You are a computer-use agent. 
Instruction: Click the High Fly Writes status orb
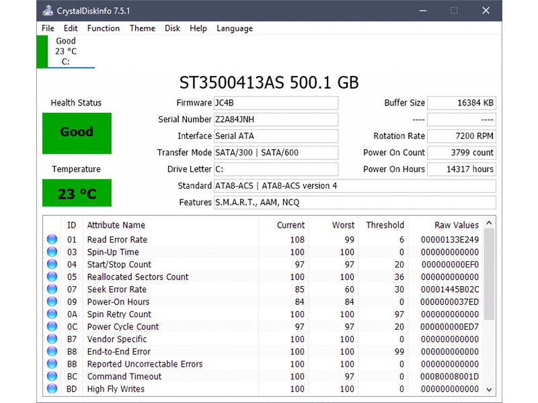[x=52, y=389]
